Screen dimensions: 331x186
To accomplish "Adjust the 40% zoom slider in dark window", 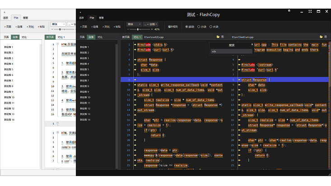I will pos(138,29).
